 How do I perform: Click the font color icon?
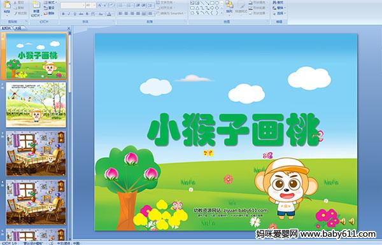pyautogui.click(x=109, y=14)
